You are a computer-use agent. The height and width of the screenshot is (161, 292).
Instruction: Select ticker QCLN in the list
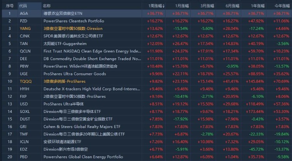click(25, 51)
